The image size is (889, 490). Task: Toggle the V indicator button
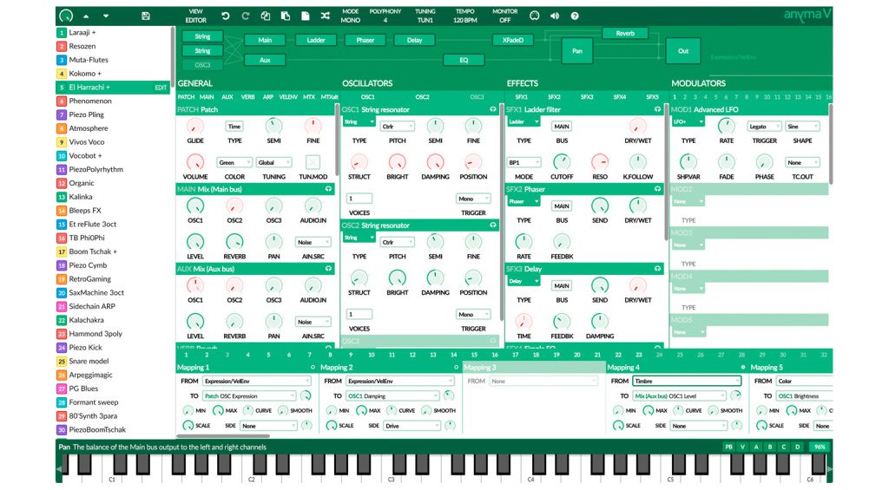tap(742, 447)
